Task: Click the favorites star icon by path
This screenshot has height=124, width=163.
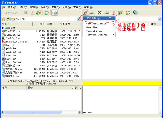Action: coord(3,19)
